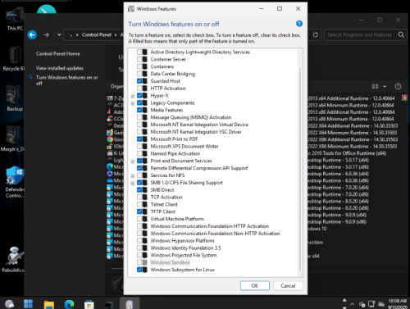Image resolution: width=410 pixels, height=309 pixels.
Task: Click the Google Chrome icon in programs list
Action: 110,139
